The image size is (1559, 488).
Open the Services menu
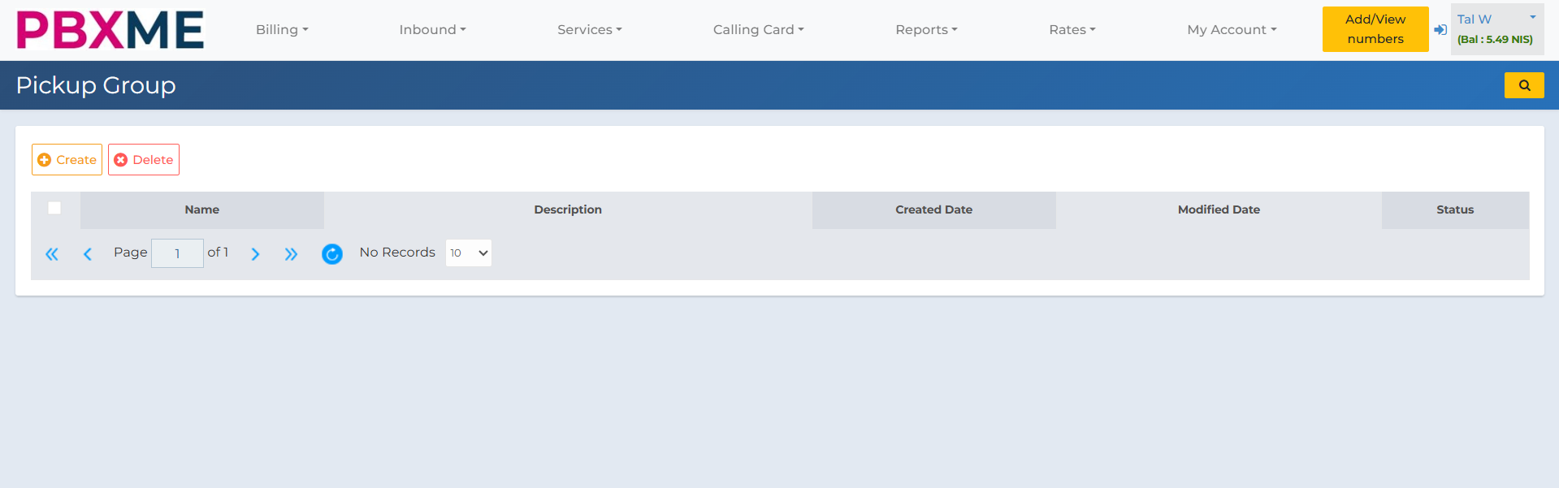click(x=589, y=30)
